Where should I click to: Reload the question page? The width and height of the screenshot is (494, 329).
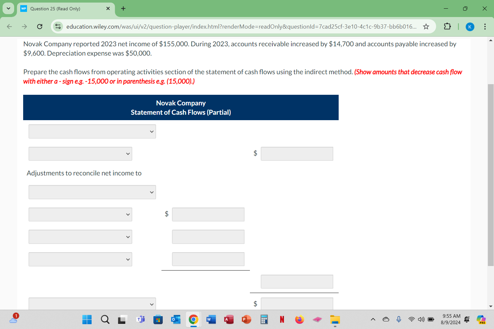point(40,26)
